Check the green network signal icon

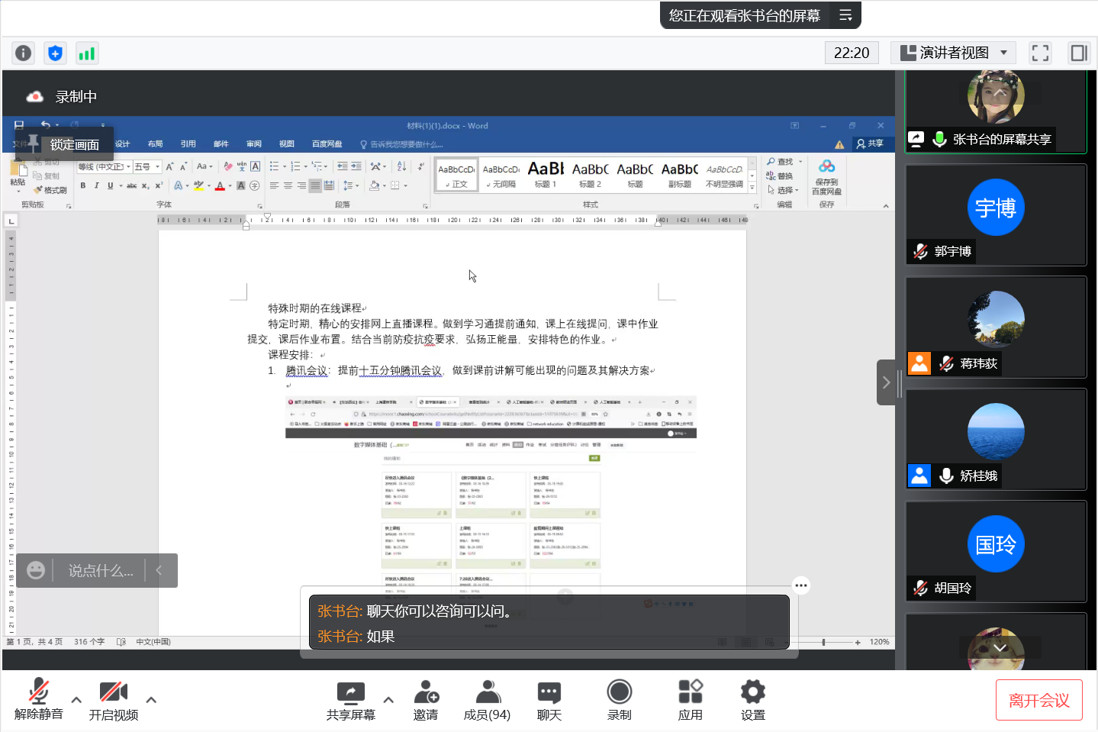point(87,53)
